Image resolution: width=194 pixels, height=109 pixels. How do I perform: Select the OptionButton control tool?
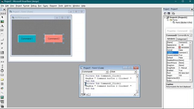(2, 48)
